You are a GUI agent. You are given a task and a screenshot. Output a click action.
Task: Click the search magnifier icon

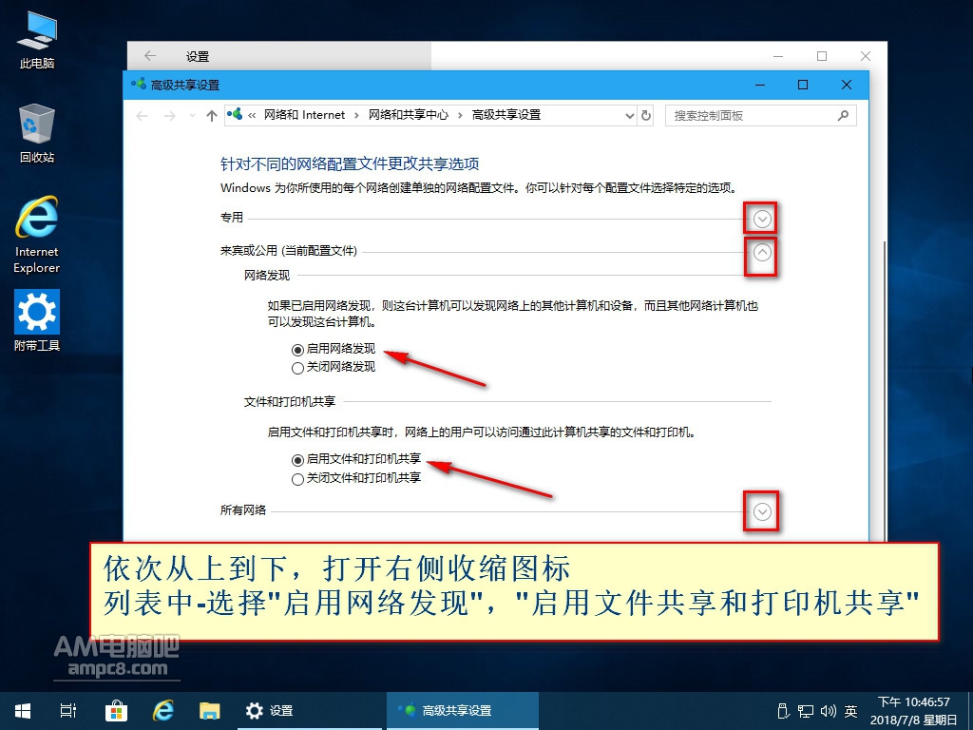843,115
